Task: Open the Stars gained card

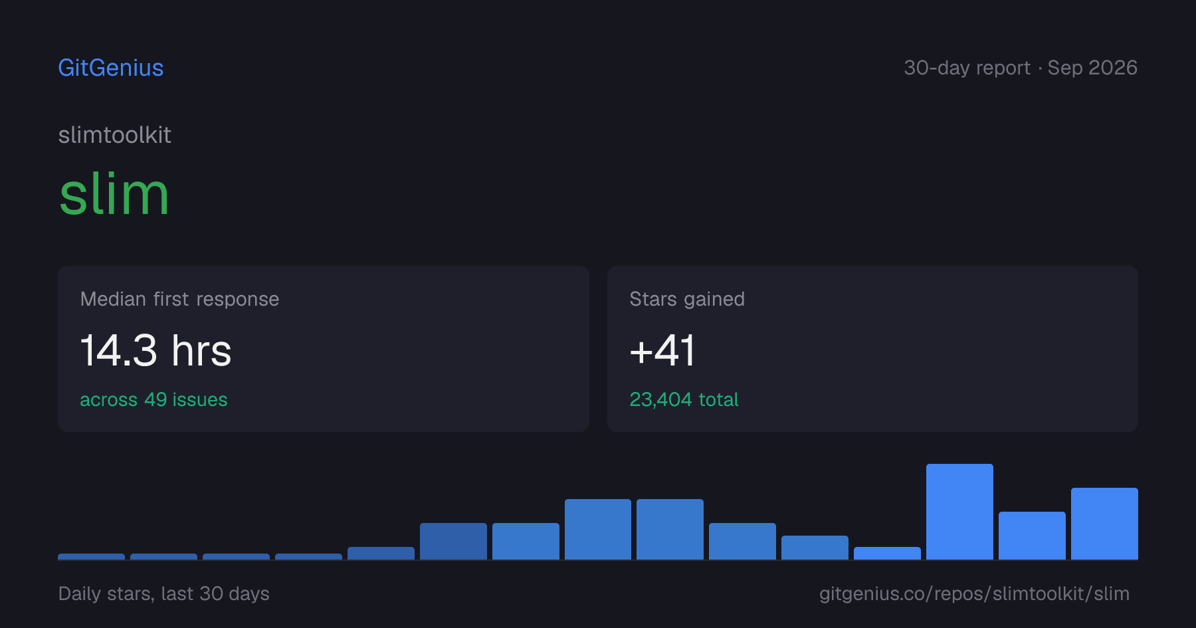Action: (x=872, y=349)
